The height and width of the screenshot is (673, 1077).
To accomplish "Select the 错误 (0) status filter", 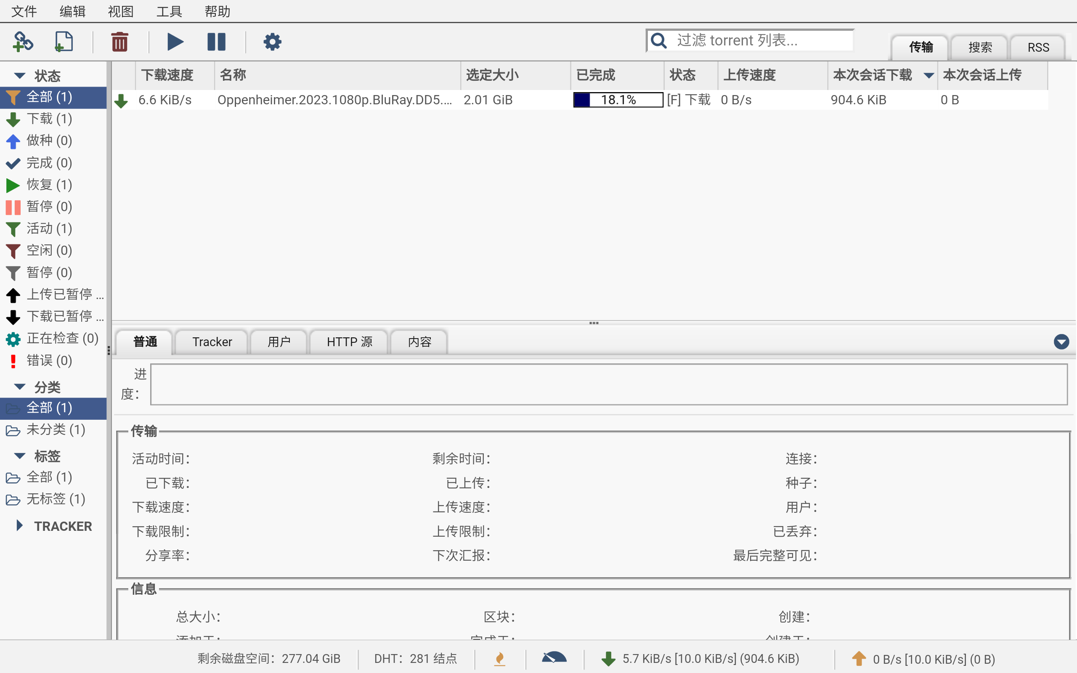I will 53,360.
